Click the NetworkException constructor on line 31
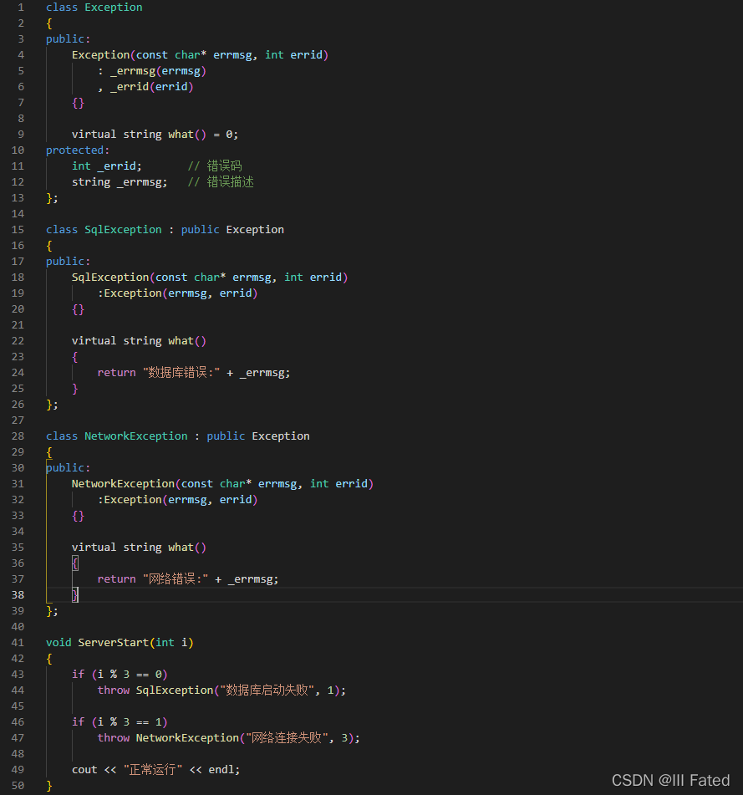 (x=222, y=484)
